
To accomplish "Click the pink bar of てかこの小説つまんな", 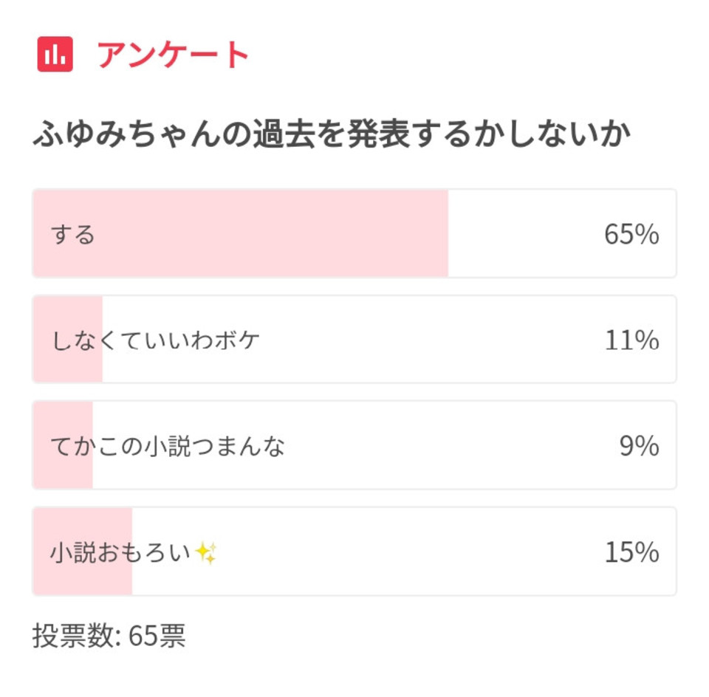I will [63, 445].
